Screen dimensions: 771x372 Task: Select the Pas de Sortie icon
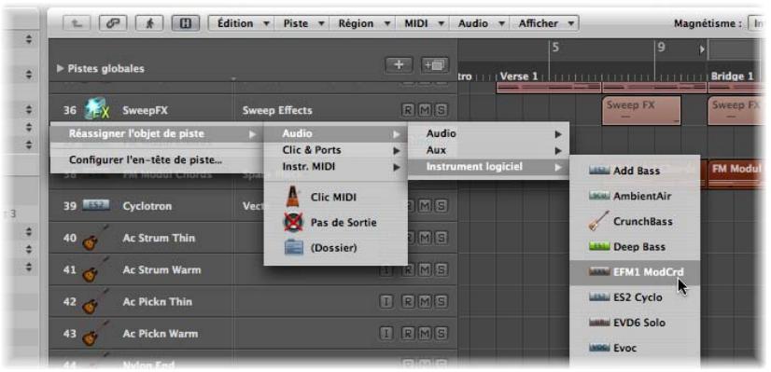294,223
